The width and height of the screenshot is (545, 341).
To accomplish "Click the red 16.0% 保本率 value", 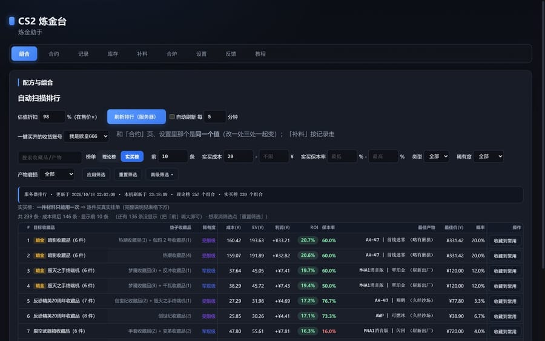I will pos(329,331).
